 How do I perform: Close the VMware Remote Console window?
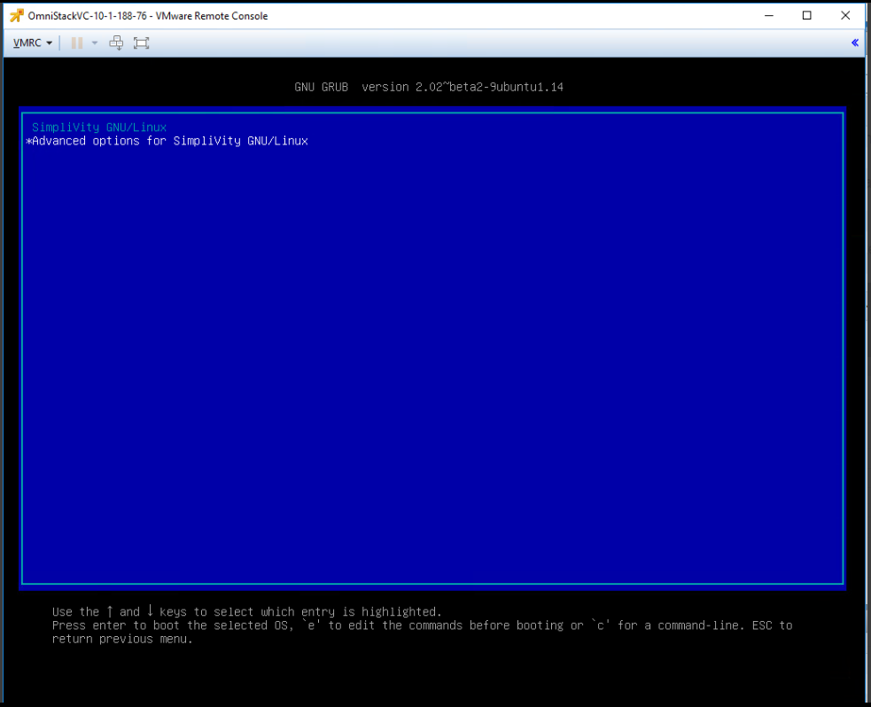coord(845,16)
